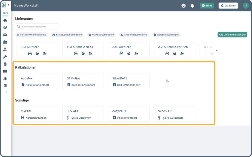Toggle the Fahrzeugdatenübernahme filter chip
This screenshot has width=252, height=157.
point(67,35)
